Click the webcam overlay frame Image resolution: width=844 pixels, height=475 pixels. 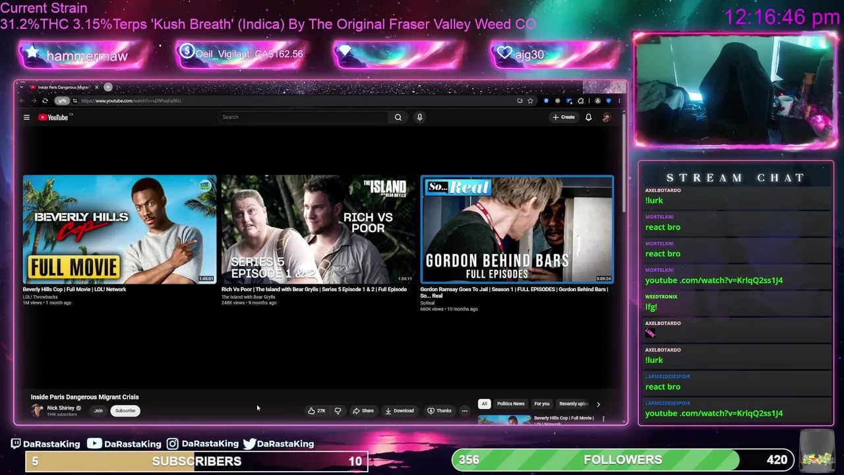point(736,91)
